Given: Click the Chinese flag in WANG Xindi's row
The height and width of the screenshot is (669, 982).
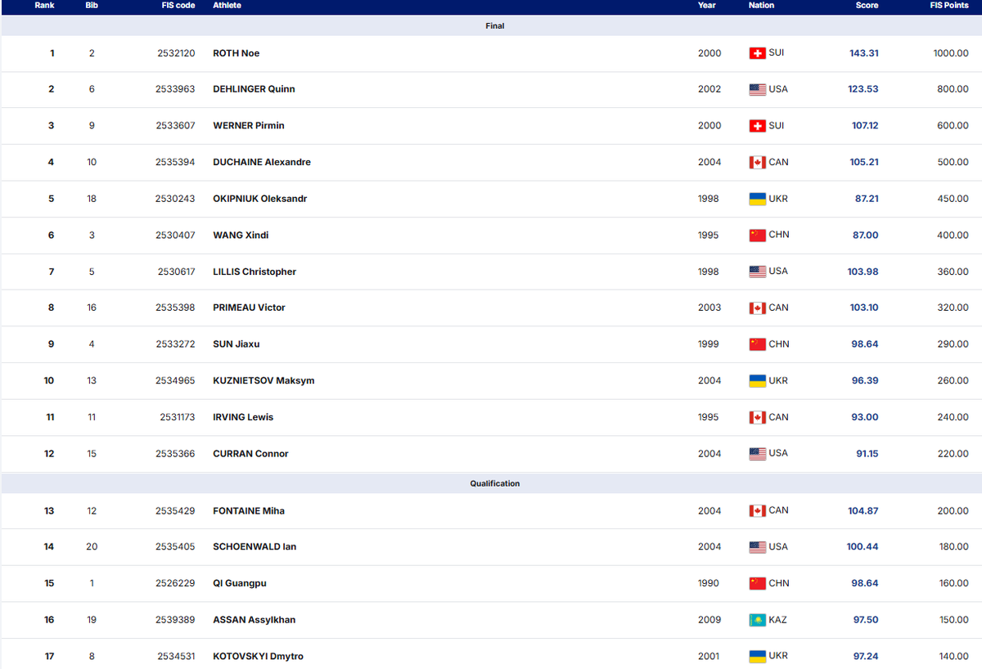Looking at the screenshot, I should coord(757,236).
